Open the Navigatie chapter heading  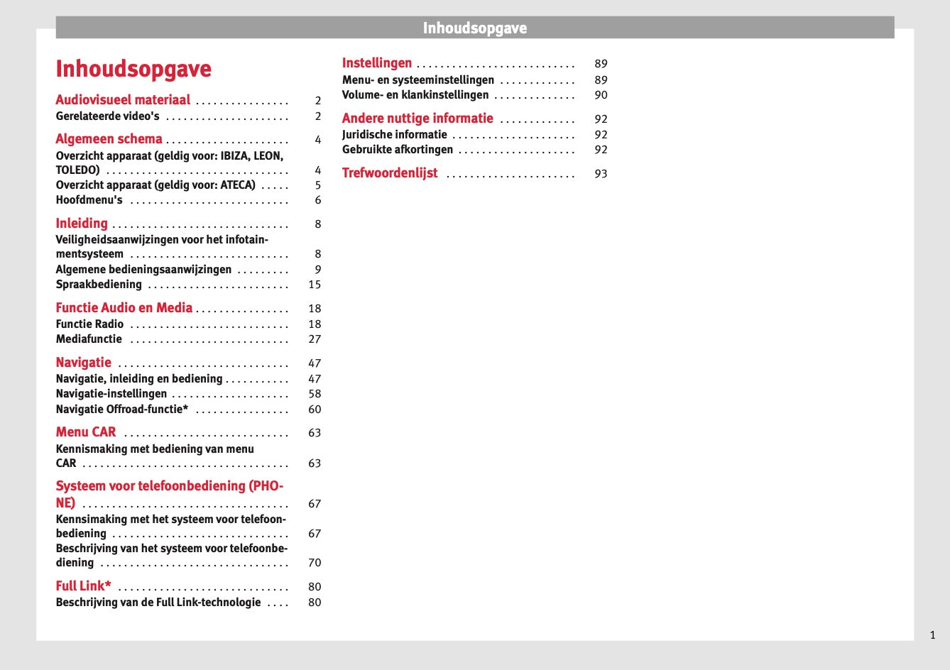(84, 363)
